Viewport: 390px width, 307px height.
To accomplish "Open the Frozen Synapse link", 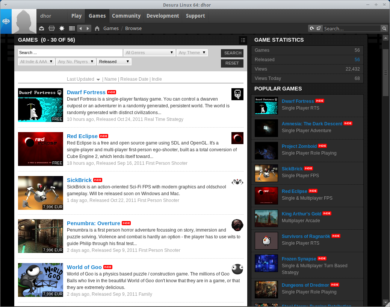I will point(299,259).
